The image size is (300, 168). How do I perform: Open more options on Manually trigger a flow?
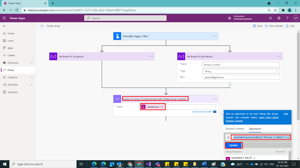215,36
